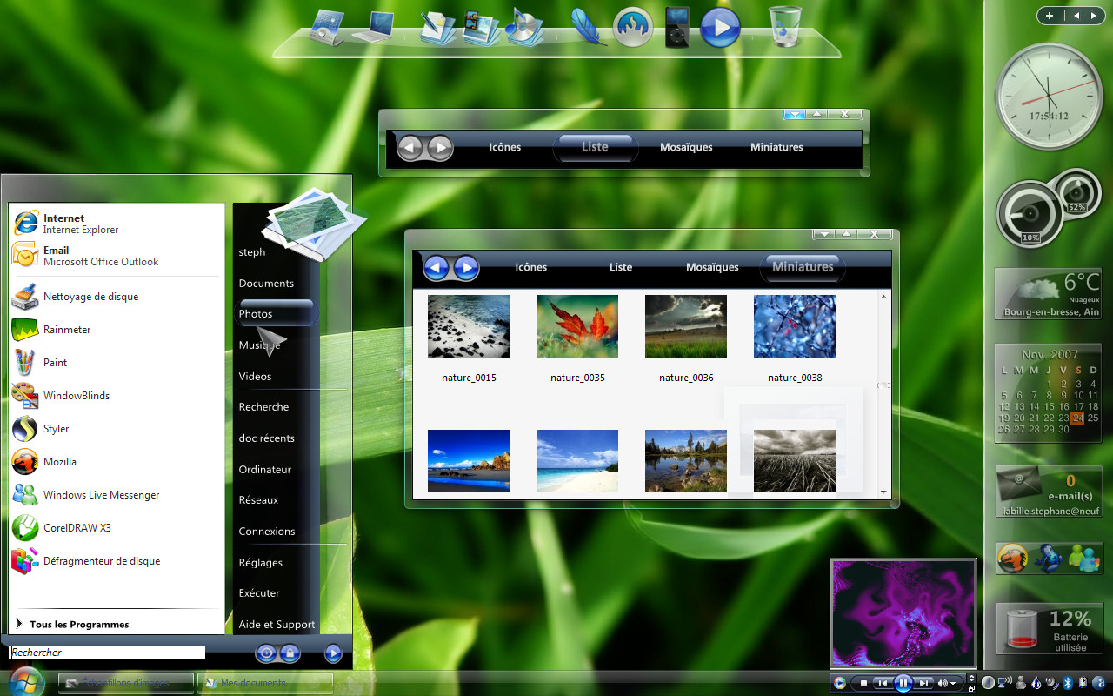Pause playback on the taskbar media player
The image size is (1113, 696).
click(902, 683)
